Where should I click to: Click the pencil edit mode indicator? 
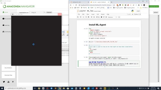coord(133,14)
